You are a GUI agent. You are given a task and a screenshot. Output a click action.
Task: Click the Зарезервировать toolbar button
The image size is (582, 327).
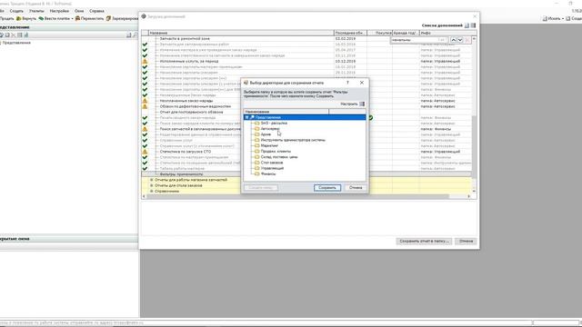coord(122,18)
